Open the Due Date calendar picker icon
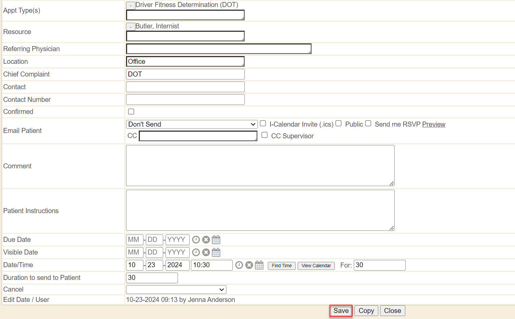 coord(216,240)
